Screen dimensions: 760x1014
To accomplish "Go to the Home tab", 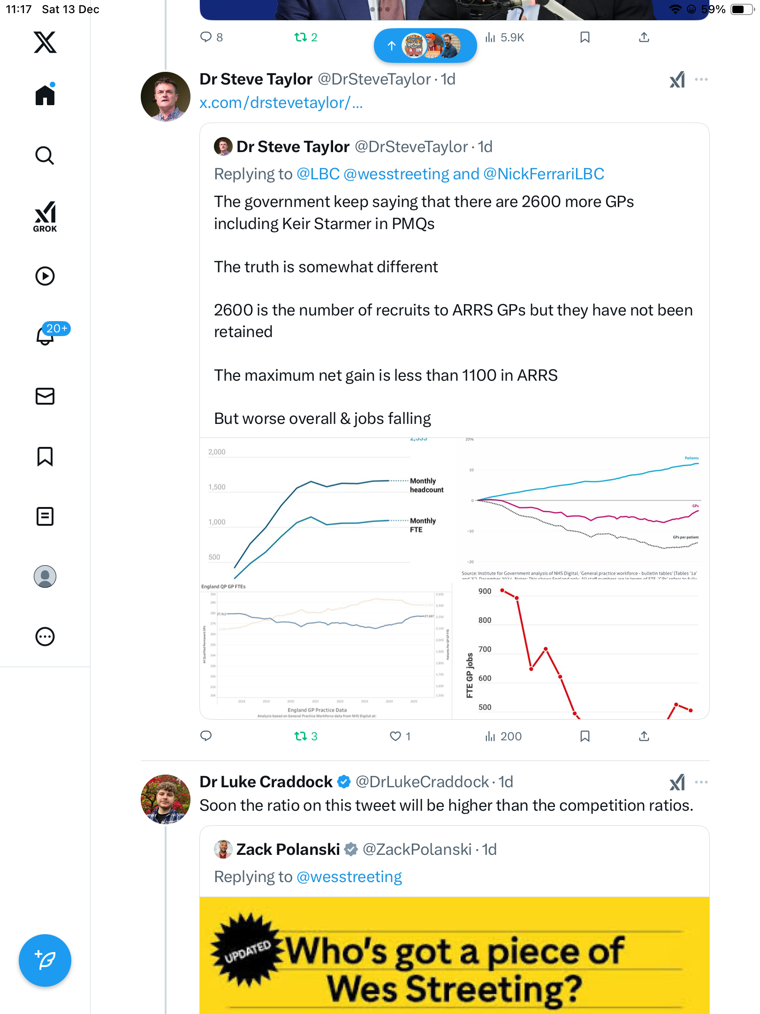I will click(x=45, y=95).
